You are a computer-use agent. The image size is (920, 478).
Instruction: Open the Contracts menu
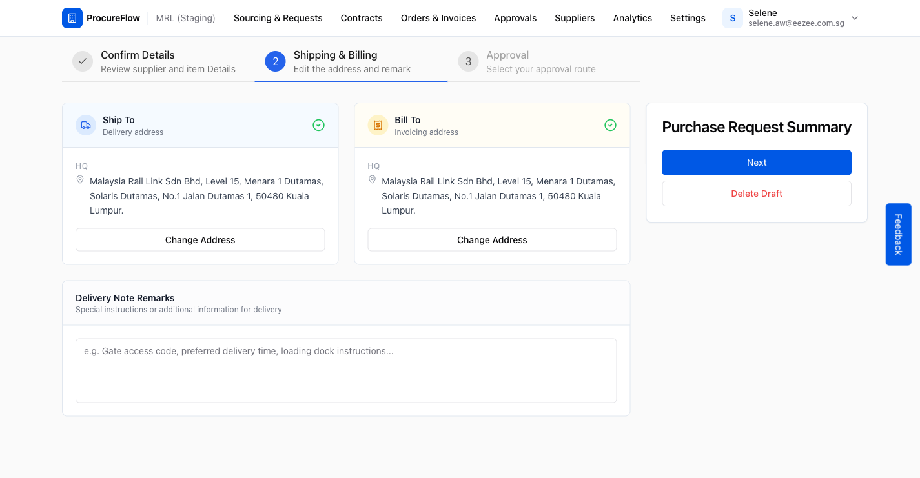(362, 18)
